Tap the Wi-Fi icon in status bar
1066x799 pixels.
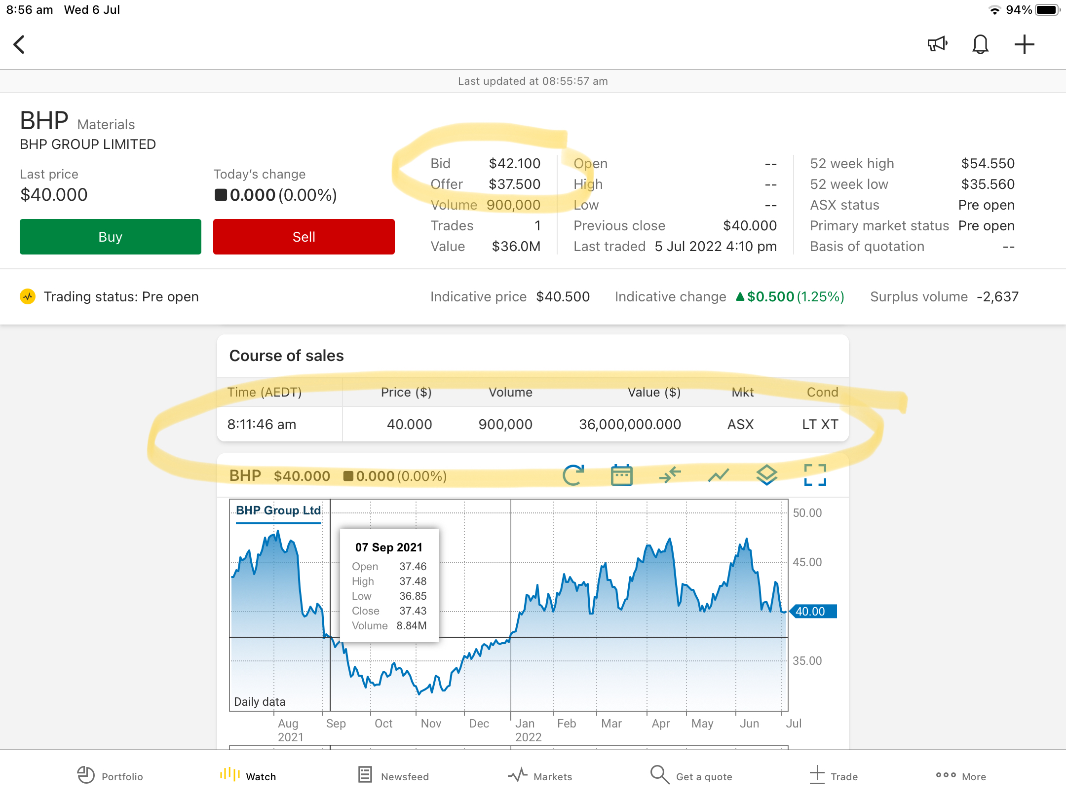point(994,10)
